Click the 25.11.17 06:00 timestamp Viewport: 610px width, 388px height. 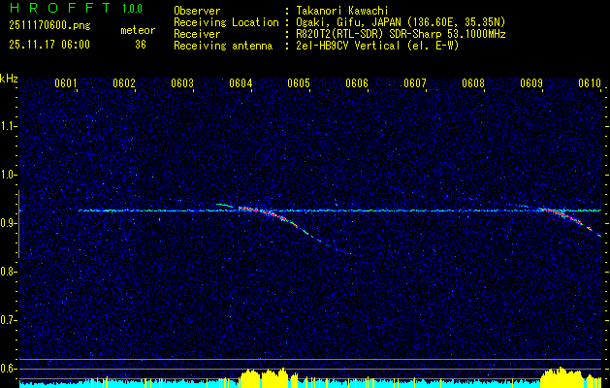coord(48,45)
